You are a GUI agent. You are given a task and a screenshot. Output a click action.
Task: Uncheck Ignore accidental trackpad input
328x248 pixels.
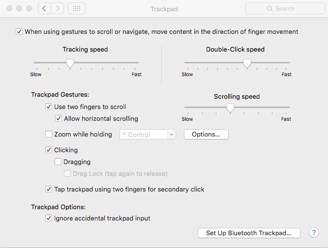[49, 218]
